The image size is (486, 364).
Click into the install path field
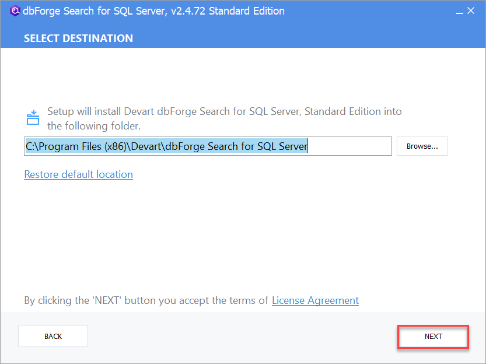pos(208,146)
